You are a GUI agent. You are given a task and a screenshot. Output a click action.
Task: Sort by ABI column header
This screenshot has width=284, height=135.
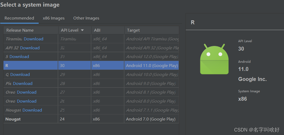pos(108,30)
